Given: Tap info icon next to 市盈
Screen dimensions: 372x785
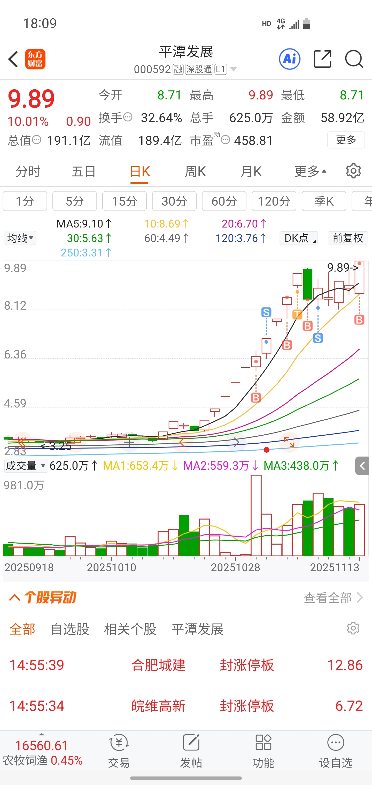Looking at the screenshot, I should 225,140.
